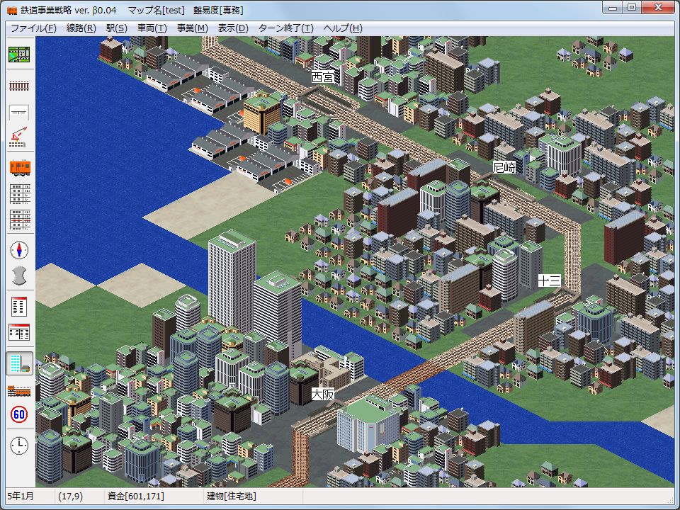Image resolution: width=680 pixels, height=510 pixels.
Task: Open the ファイル(F) menu
Action: 33,28
